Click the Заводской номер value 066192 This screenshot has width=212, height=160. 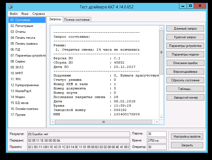coord(120,110)
